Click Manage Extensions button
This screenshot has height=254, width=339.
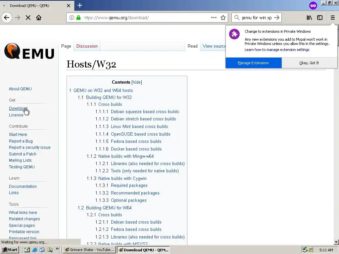point(253,63)
